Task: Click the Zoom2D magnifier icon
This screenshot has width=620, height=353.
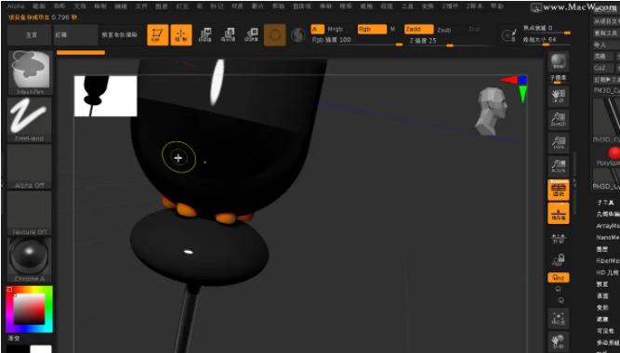Action: (x=559, y=120)
